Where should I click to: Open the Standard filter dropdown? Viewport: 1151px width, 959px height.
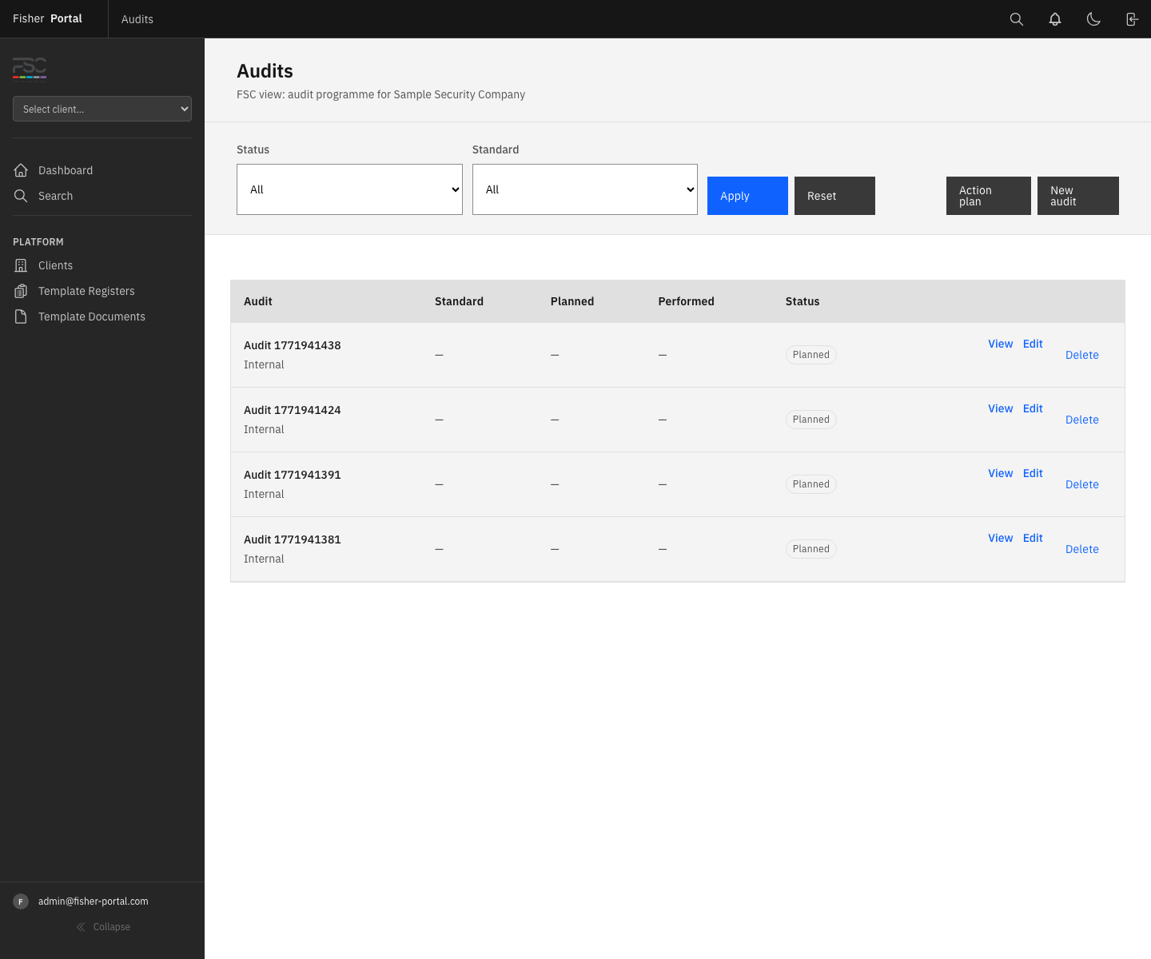pos(584,189)
